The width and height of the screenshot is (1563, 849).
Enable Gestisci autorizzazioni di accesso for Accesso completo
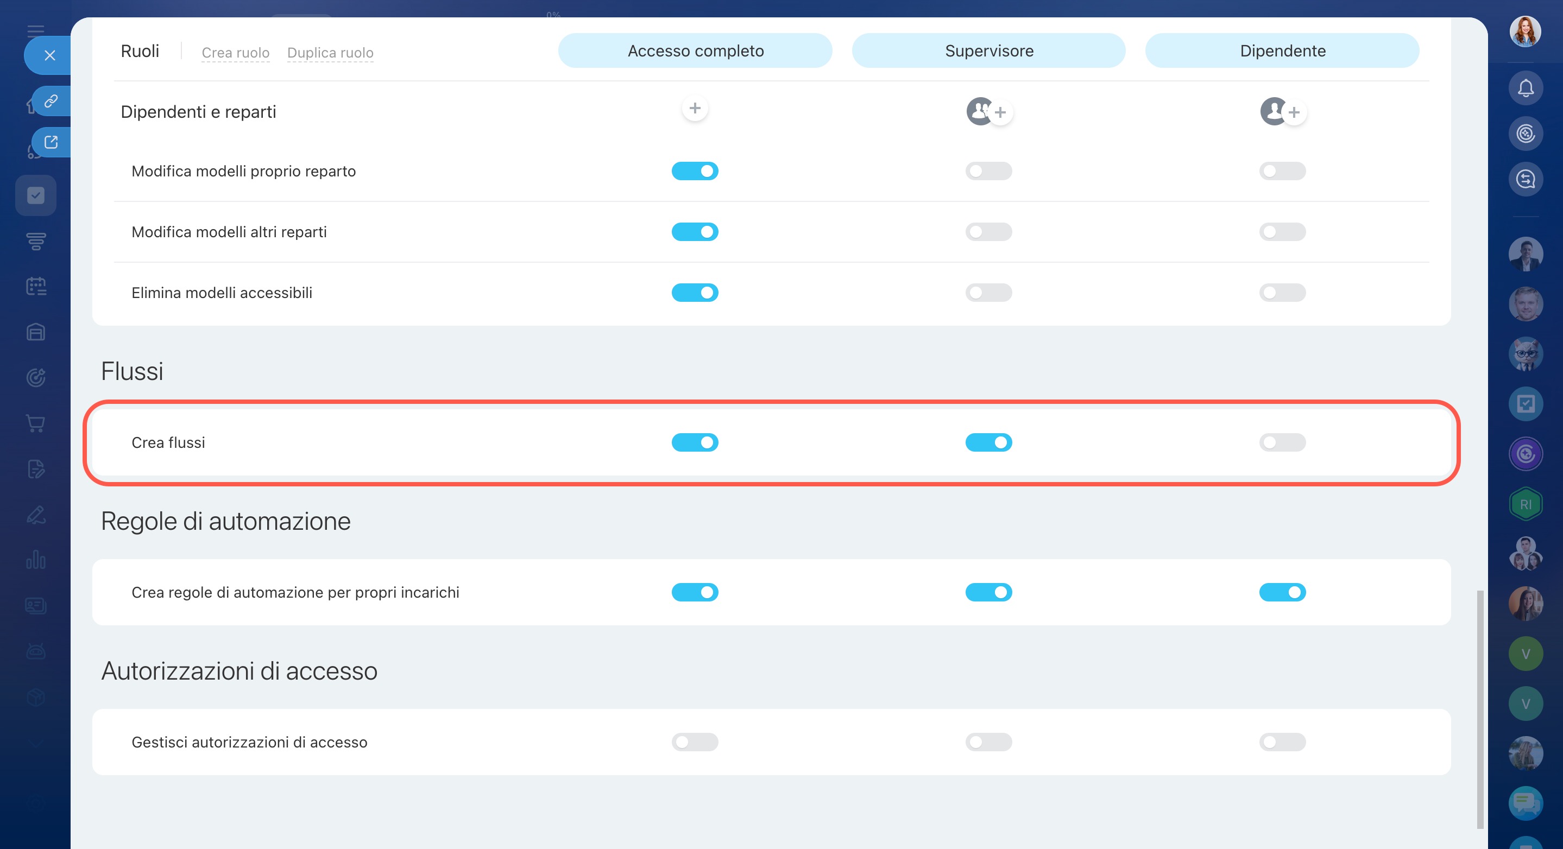click(695, 742)
